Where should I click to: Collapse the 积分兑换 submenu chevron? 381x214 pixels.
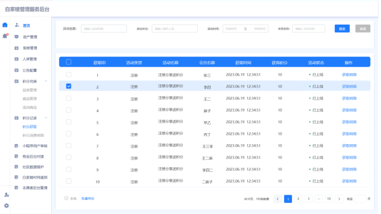46,81
